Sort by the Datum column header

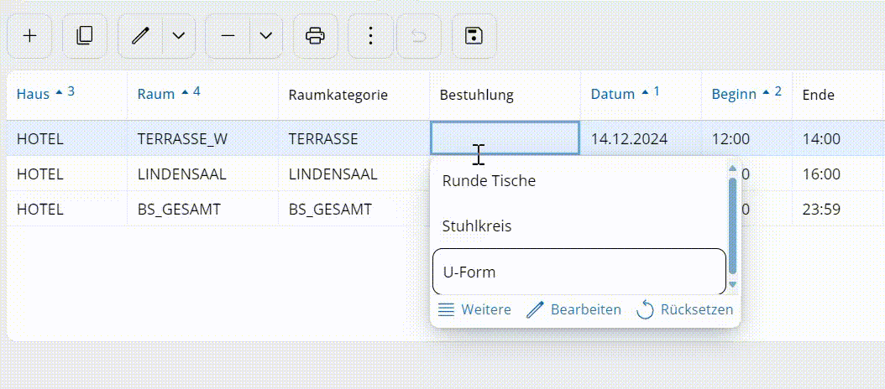click(641, 95)
